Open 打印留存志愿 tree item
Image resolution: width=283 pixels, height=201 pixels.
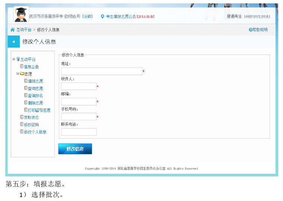coord(39,110)
